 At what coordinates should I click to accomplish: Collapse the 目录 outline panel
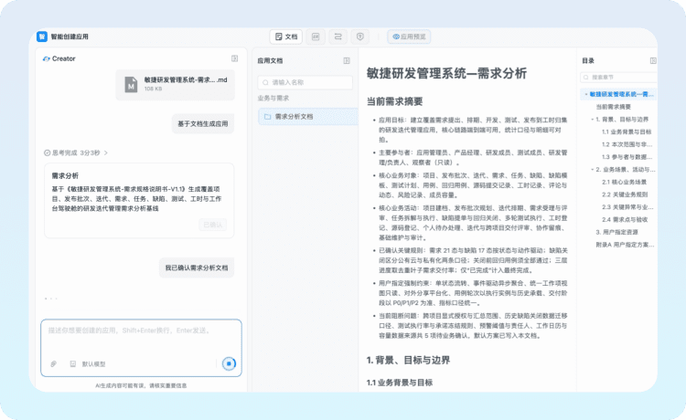click(x=653, y=60)
